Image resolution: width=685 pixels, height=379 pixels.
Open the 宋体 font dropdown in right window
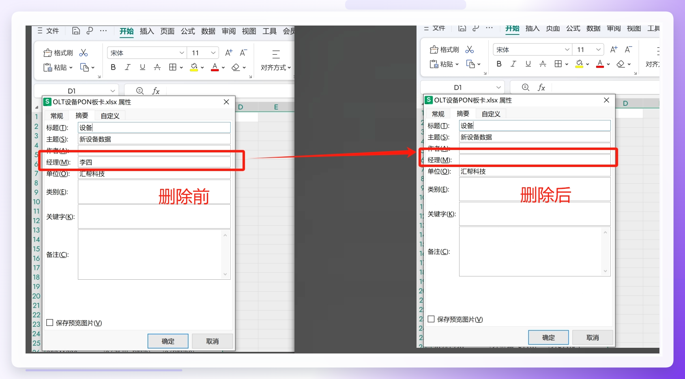coord(567,49)
